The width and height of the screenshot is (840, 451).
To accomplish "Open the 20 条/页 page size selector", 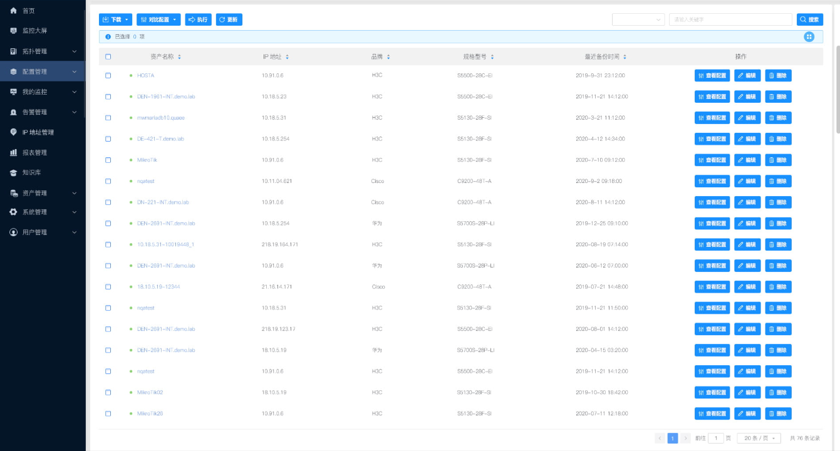I will tap(759, 438).
